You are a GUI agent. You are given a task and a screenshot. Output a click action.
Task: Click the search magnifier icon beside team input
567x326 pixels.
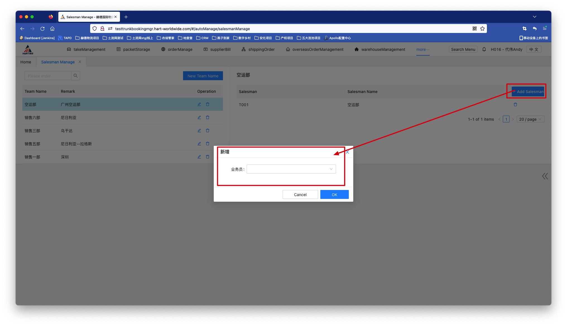(x=75, y=76)
